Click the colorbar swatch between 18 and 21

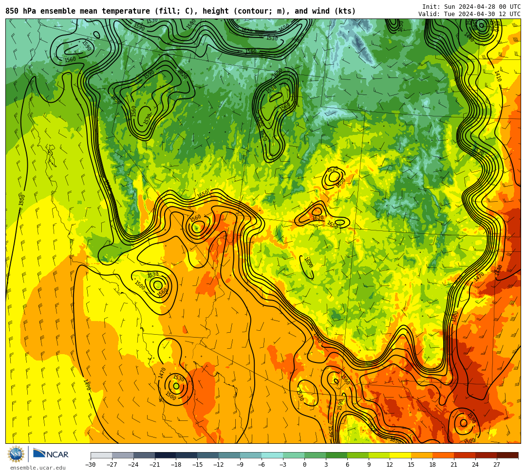[x=444, y=455]
